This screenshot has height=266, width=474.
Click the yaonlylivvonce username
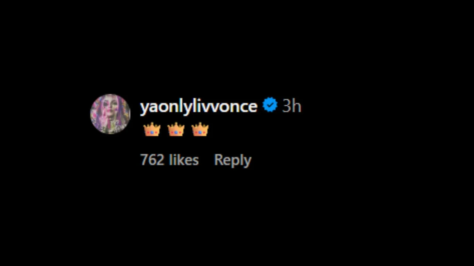[198, 106]
